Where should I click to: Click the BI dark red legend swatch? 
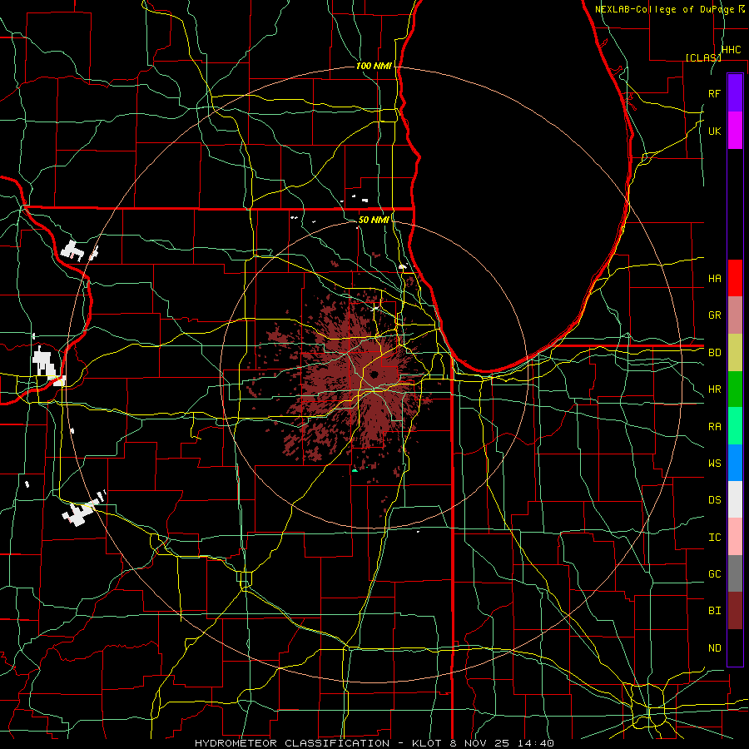pyautogui.click(x=735, y=611)
